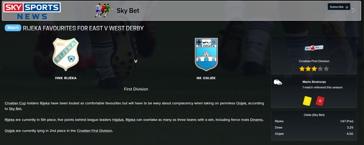Click the yellow card count icon
Viewport: 364px width, 145px height.
click(x=307, y=101)
